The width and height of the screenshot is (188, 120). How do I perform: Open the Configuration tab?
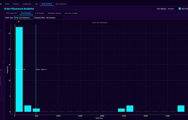27,4
